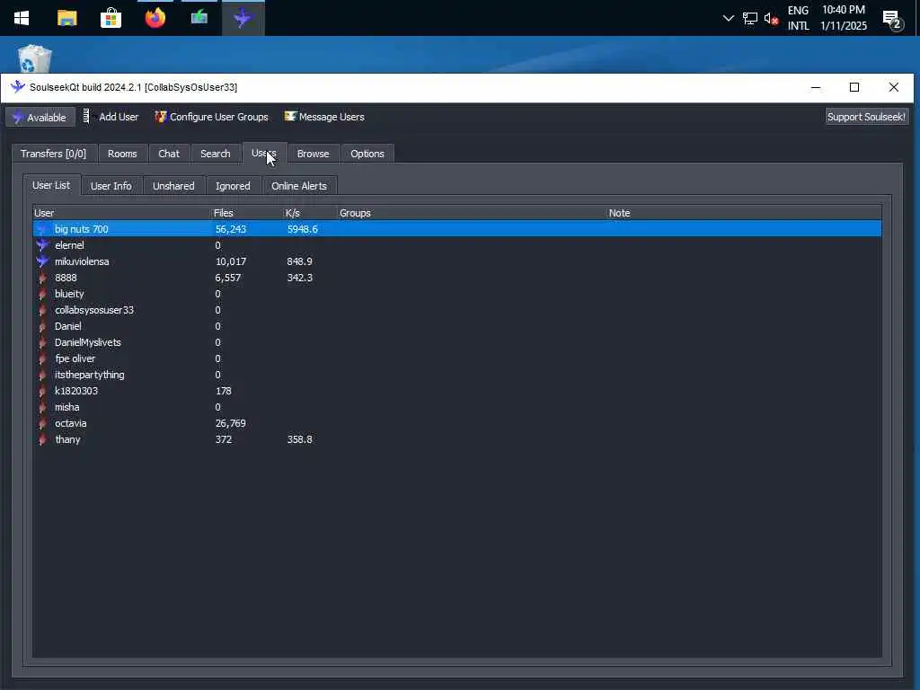The height and width of the screenshot is (690, 920).
Task: Click the offline status icon beside Daniel
Action: coord(42,326)
